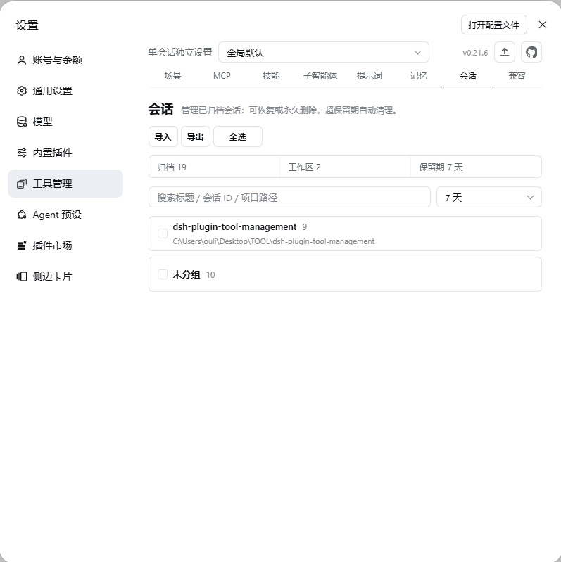This screenshot has width=561, height=562.
Task: Switch to the 子智能体 tab
Action: tap(320, 76)
